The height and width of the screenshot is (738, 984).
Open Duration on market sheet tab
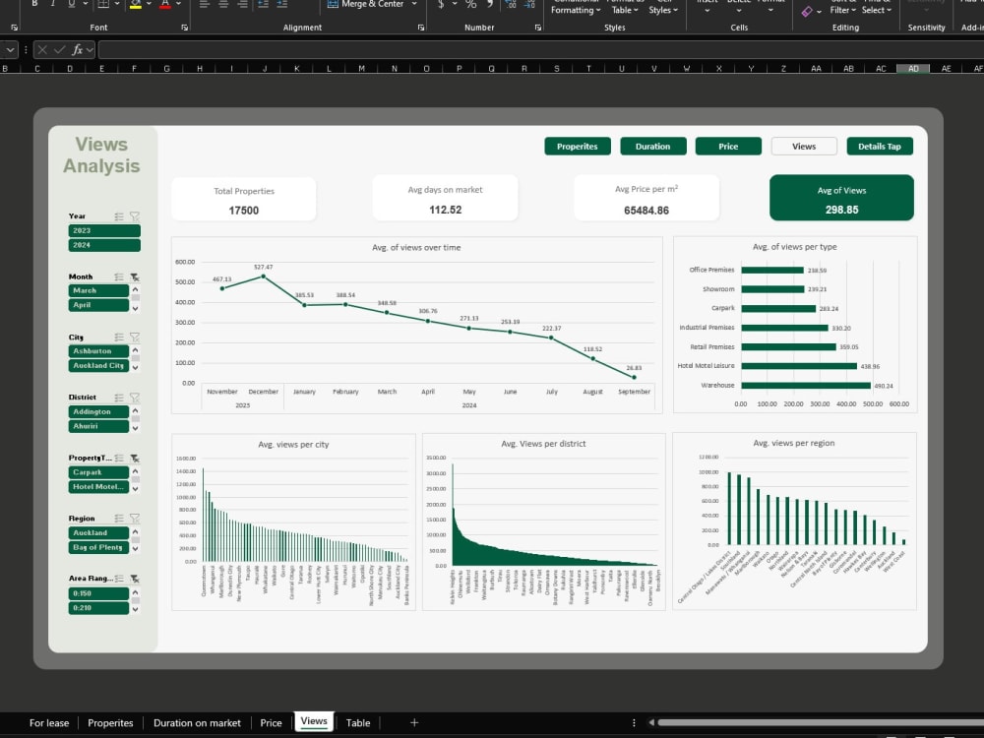197,723
